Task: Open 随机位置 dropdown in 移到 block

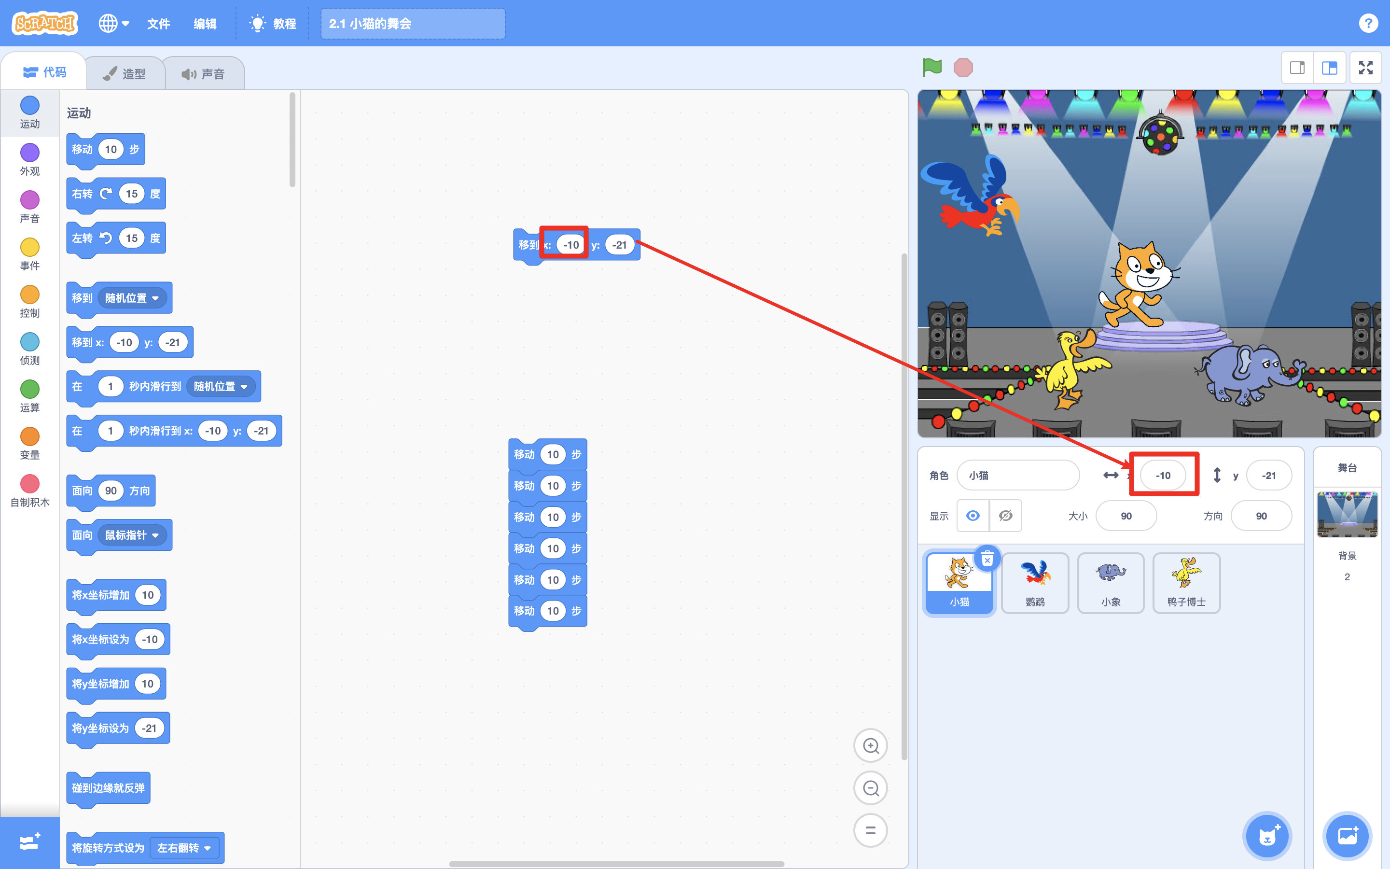Action: pos(132,298)
